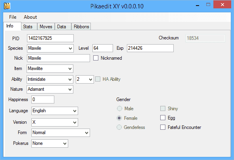Screen dimensions: 234x160
Task: Enable the Fateful Encounter checkbox
Action: coord(163,127)
